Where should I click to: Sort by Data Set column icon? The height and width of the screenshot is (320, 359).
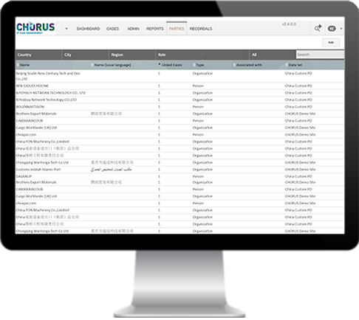pos(287,65)
